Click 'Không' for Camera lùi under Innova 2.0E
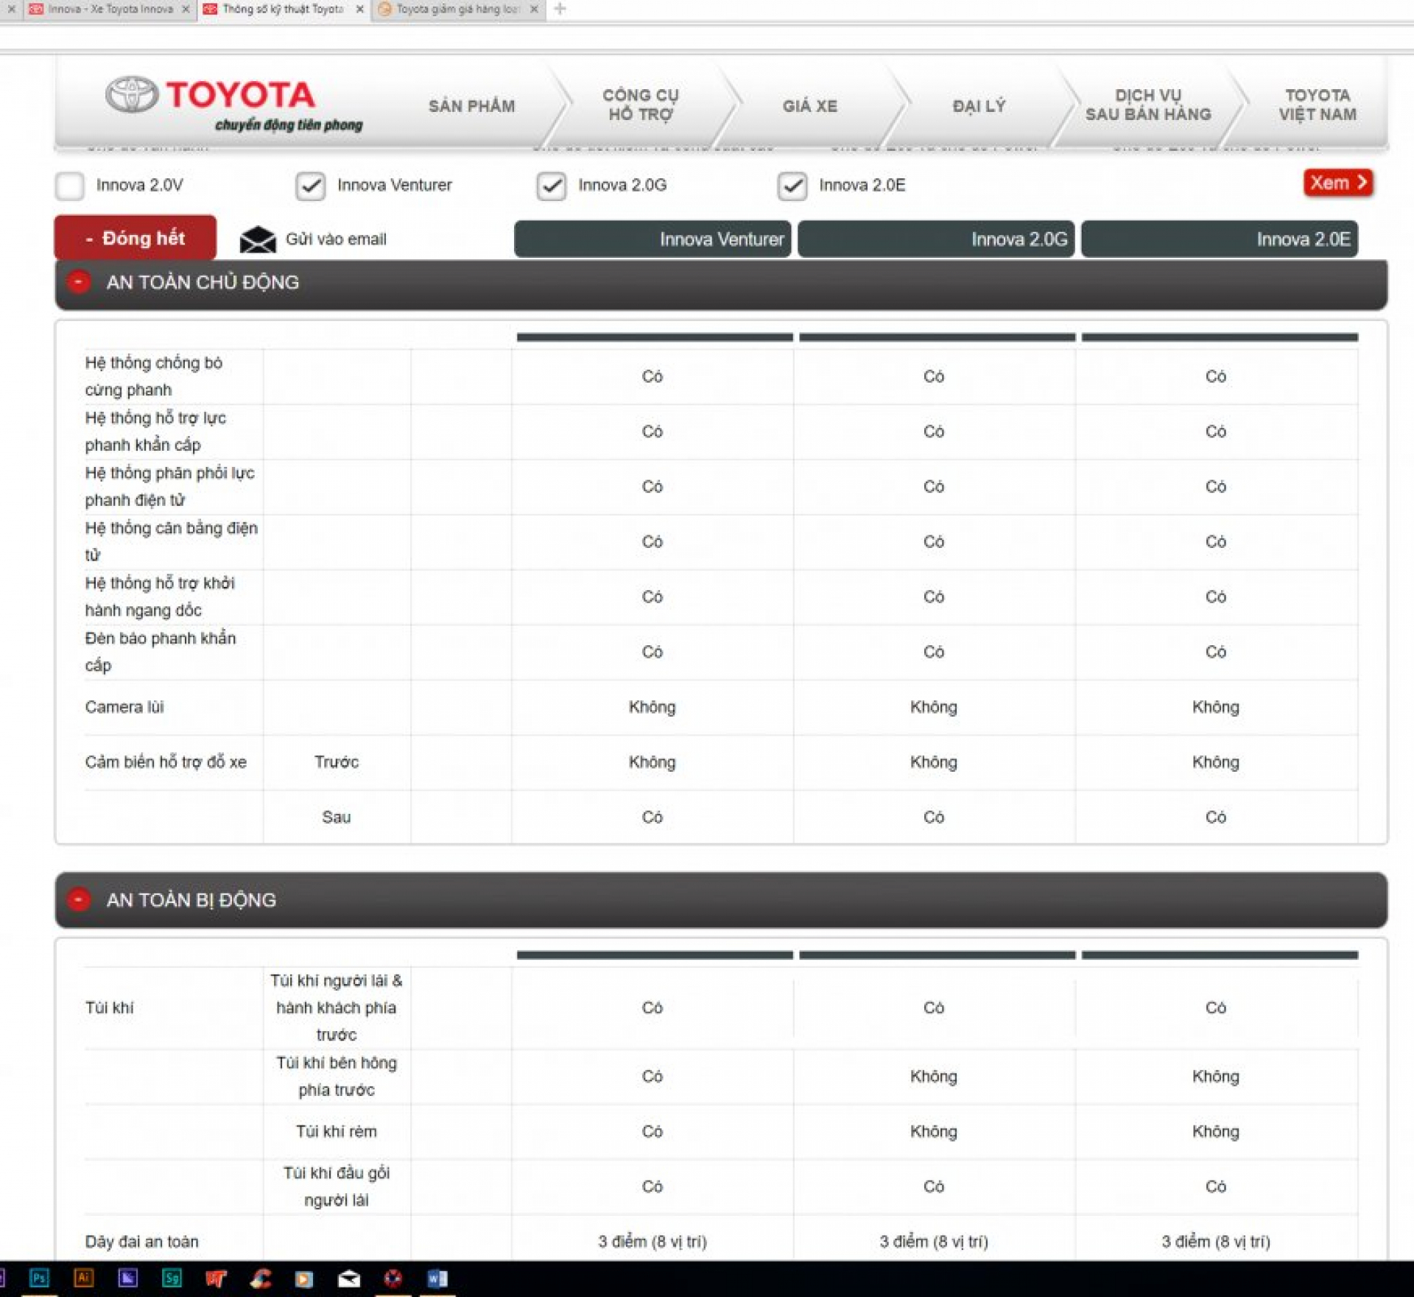Image resolution: width=1414 pixels, height=1297 pixels. [1216, 708]
